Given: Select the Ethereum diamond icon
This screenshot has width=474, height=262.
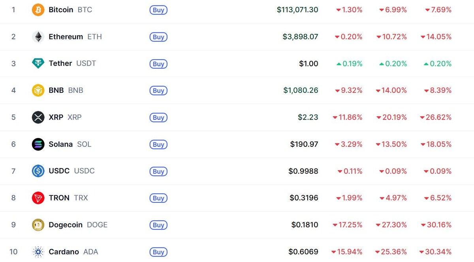Looking at the screenshot, I should point(38,37).
